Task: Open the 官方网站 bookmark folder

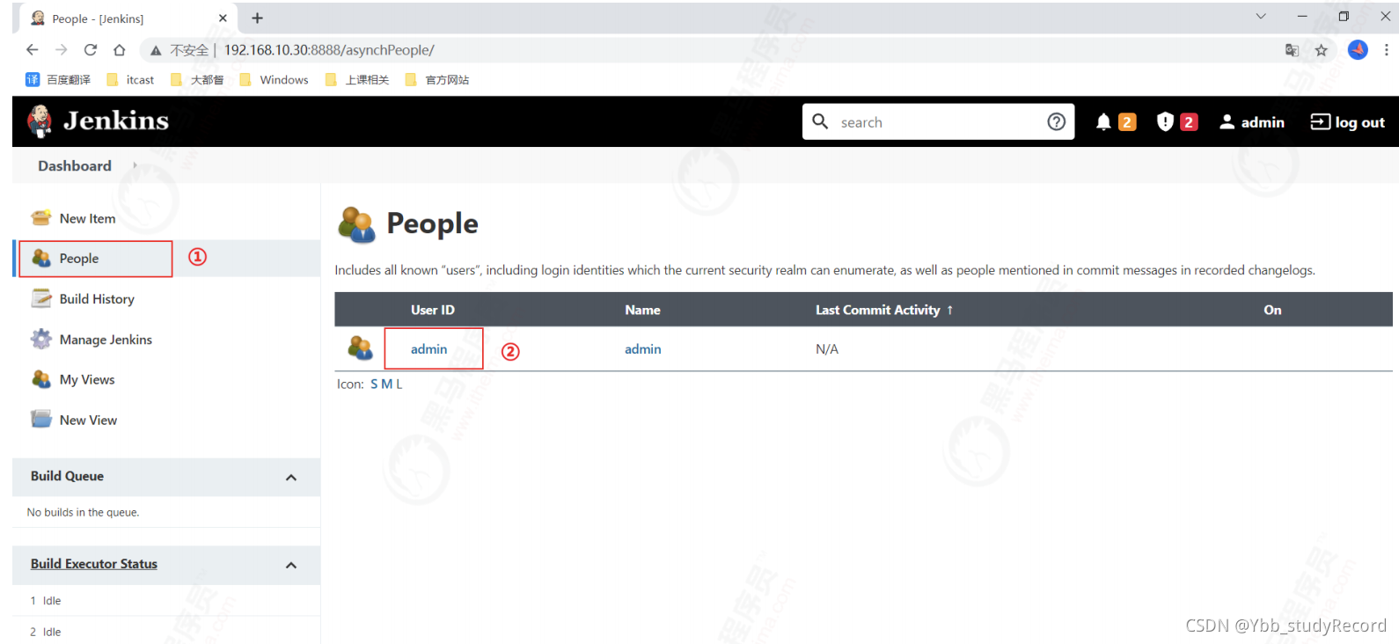Action: click(437, 79)
